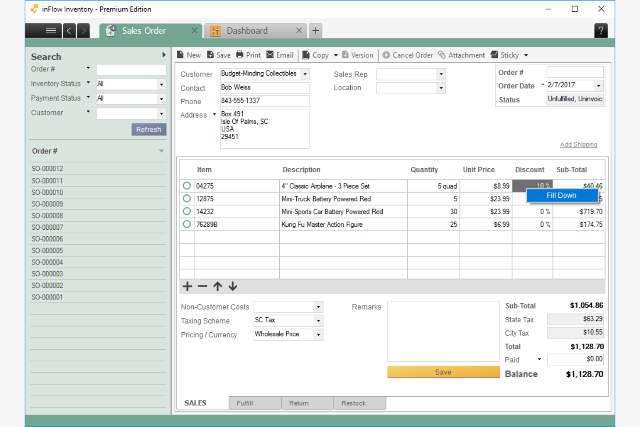
Task: Select row marker for item 14232
Action: point(187,211)
